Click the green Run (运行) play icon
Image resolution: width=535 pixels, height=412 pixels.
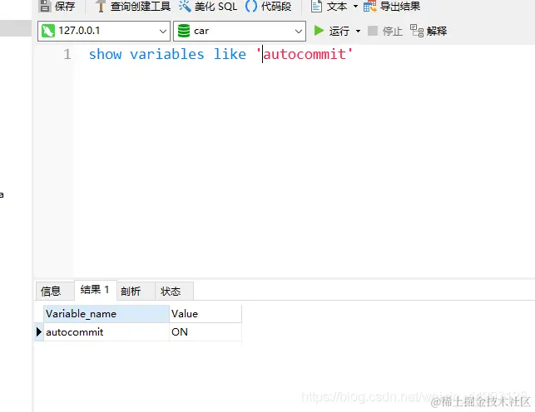pyautogui.click(x=319, y=31)
